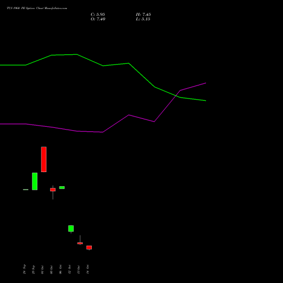Click the red candle with long lower wick

(53, 190)
